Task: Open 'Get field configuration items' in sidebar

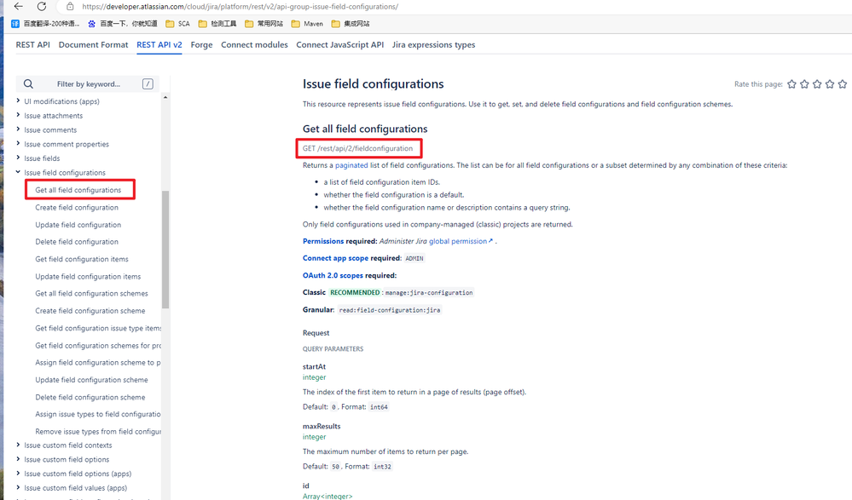Action: (x=82, y=259)
